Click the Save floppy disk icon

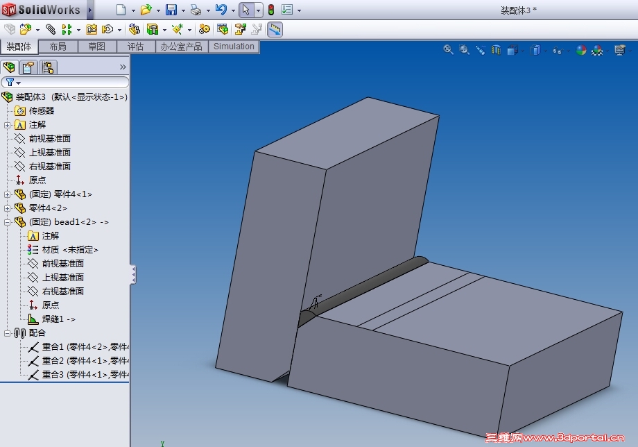tap(171, 10)
